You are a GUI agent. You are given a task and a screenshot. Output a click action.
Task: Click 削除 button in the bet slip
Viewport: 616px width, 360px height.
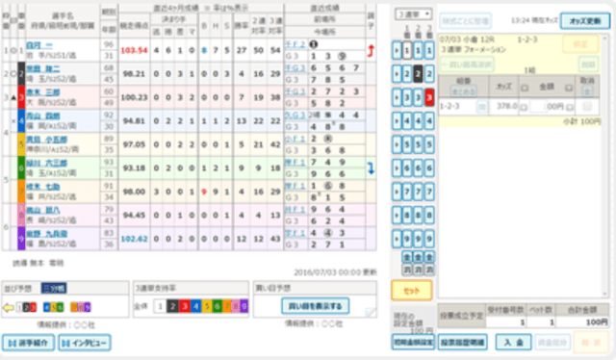coord(587,64)
